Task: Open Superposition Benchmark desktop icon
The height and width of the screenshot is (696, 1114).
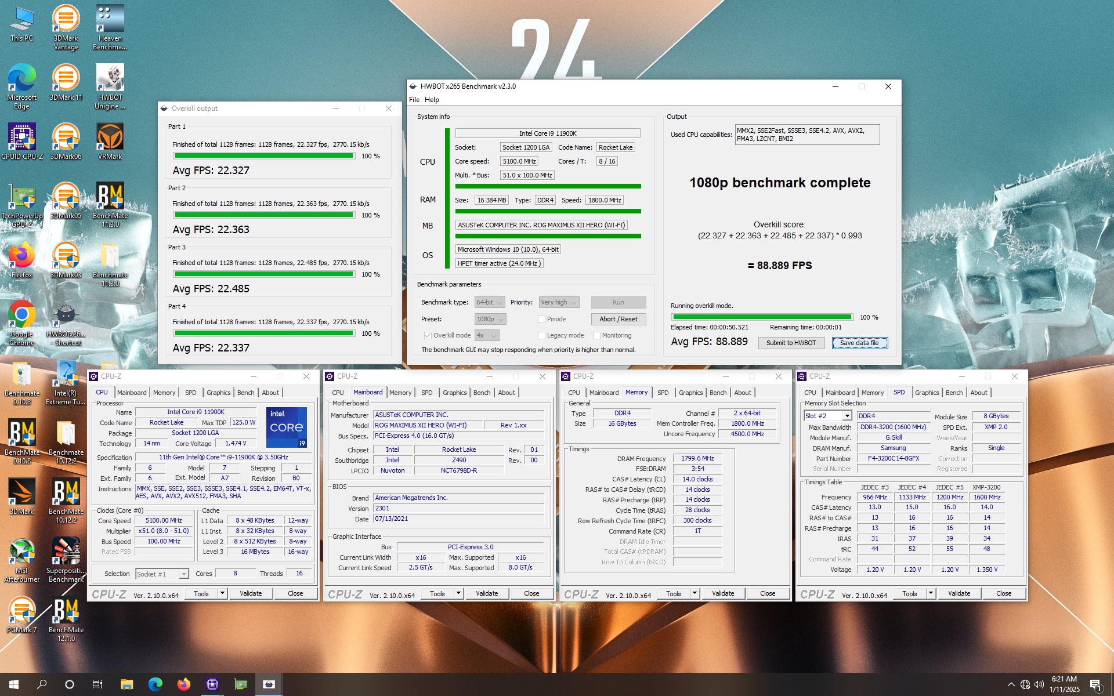Action: tap(66, 560)
